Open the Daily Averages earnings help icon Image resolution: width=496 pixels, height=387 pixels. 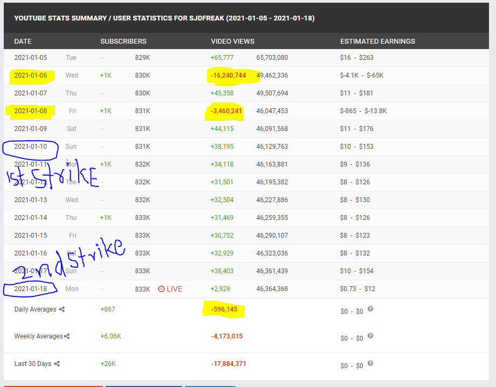point(370,309)
